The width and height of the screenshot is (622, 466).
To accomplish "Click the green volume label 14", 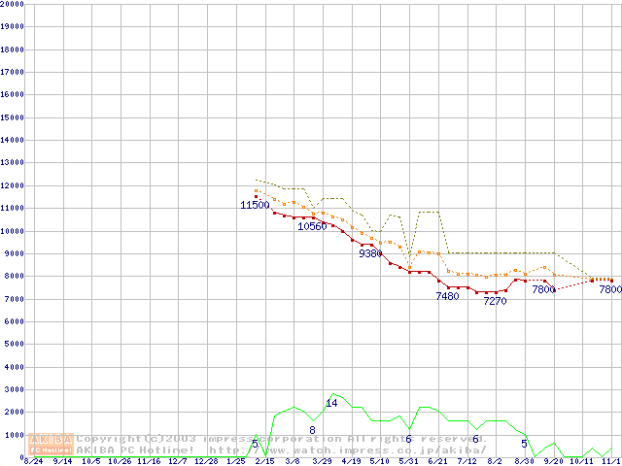I will [331, 403].
